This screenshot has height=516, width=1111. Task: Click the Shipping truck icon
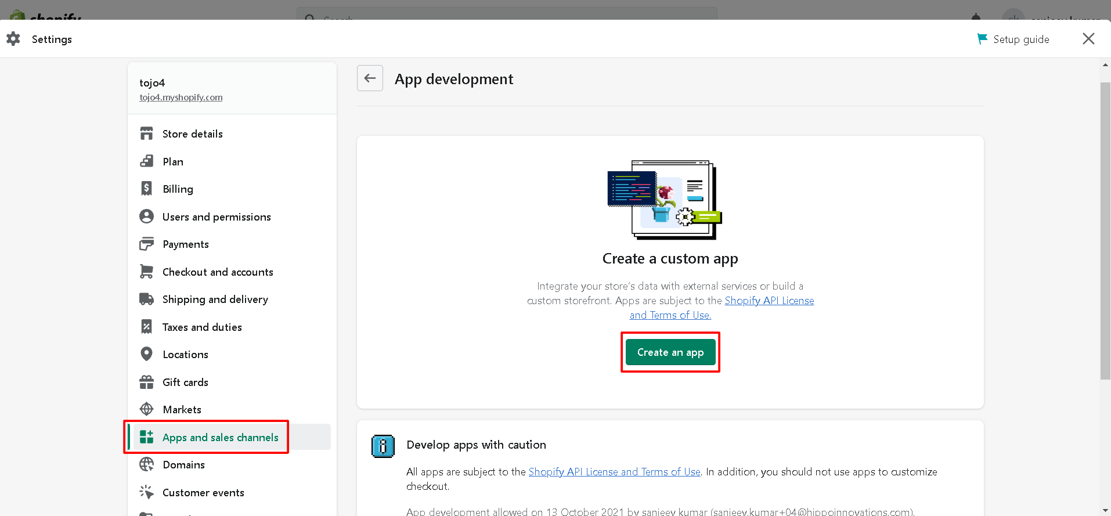147,299
